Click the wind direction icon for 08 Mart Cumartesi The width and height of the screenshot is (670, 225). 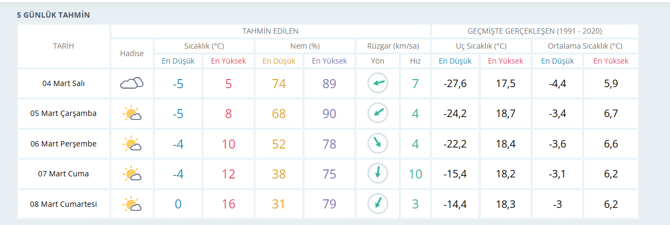377,204
